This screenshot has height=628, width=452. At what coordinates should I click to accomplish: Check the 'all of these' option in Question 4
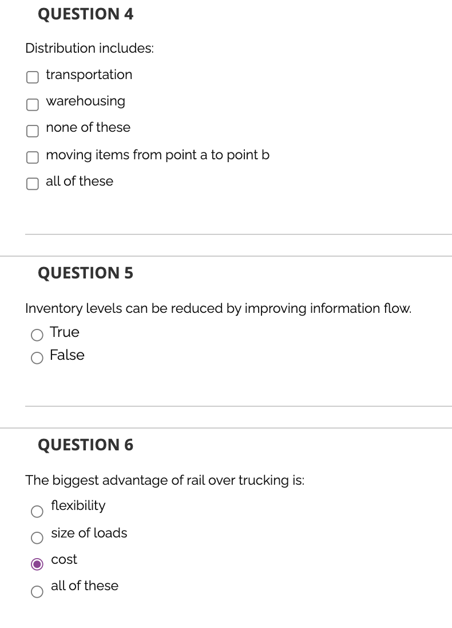click(x=32, y=183)
